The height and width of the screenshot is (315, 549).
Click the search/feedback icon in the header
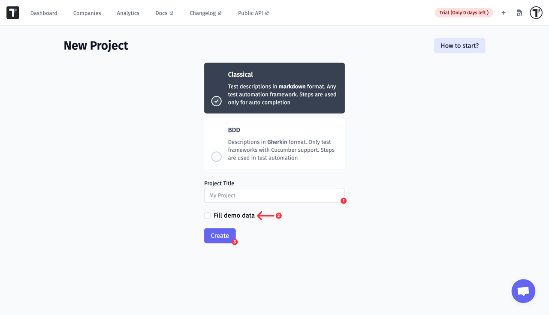[519, 13]
